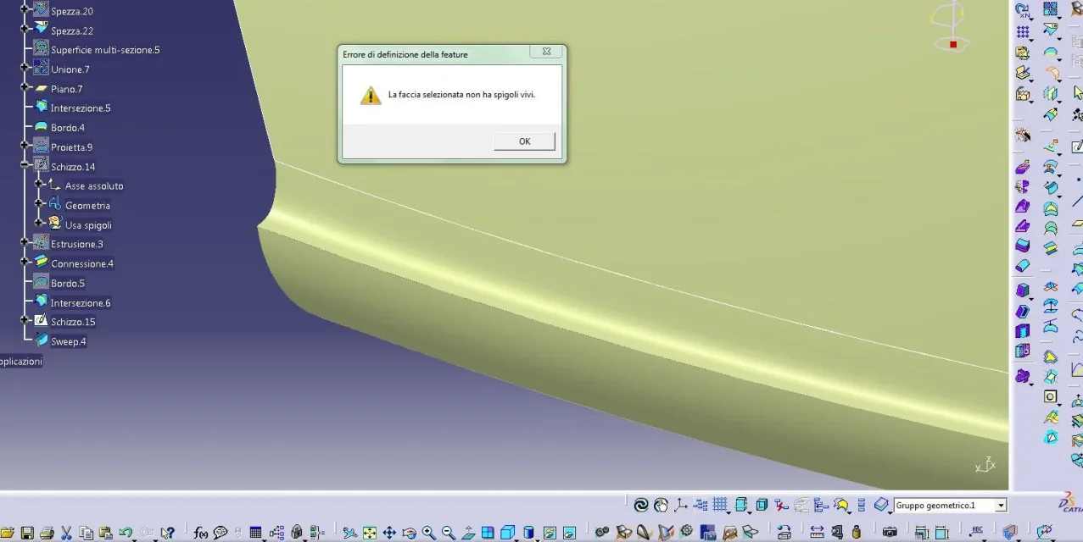Click the Shading cylinder view mode icon
The image size is (1083, 542).
[x=527, y=533]
